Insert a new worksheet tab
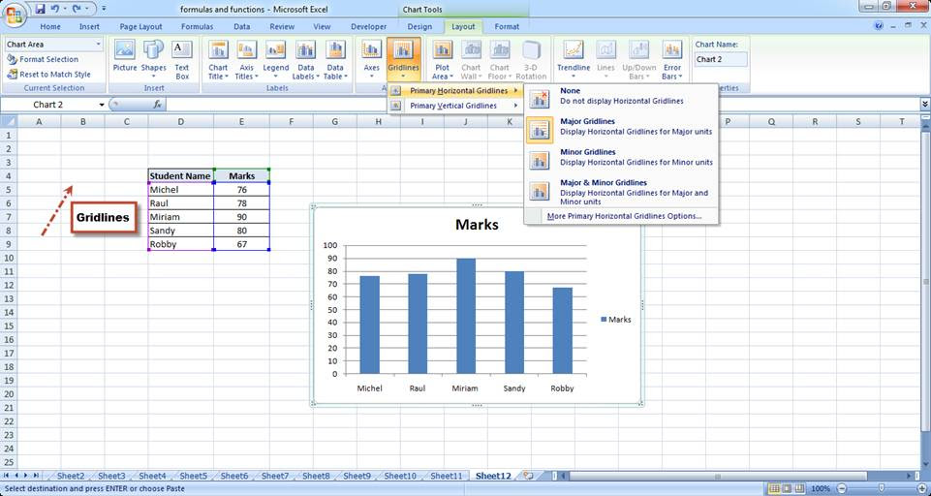 click(528, 476)
